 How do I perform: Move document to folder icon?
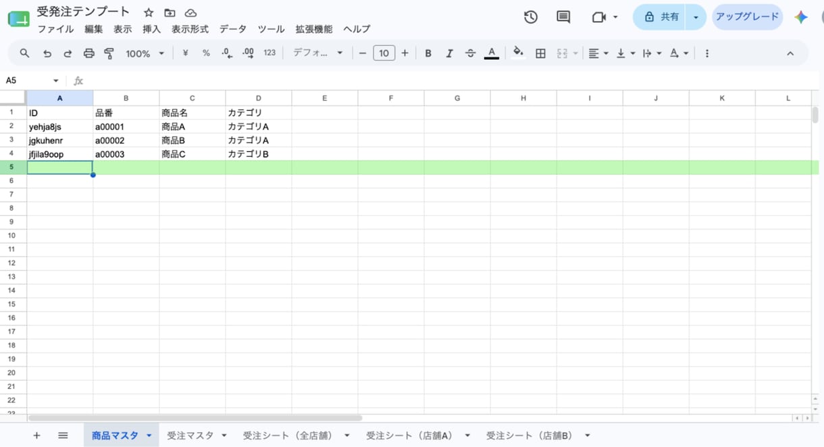point(170,13)
